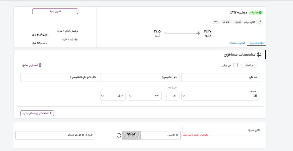Click اضافه کردن مسافر جدید button
The height and width of the screenshot is (151, 293).
[37, 113]
